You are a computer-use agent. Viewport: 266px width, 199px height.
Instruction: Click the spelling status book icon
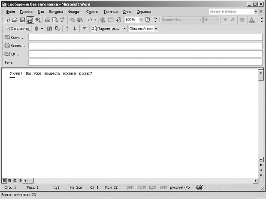tap(199, 187)
